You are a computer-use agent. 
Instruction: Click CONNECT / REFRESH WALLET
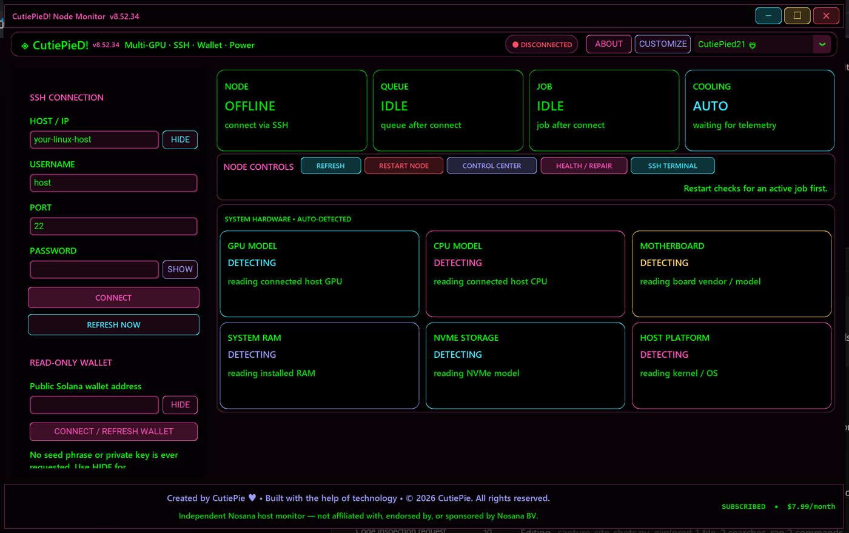[x=113, y=432]
